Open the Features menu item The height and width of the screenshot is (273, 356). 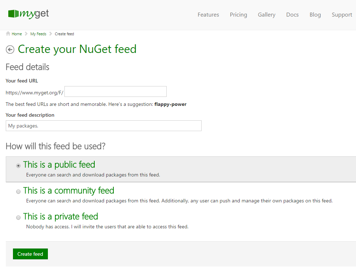coord(208,15)
